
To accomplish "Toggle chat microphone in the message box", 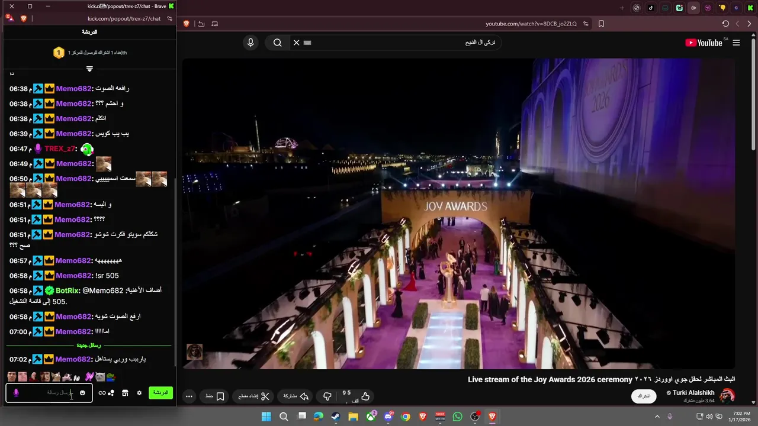I will tap(16, 393).
